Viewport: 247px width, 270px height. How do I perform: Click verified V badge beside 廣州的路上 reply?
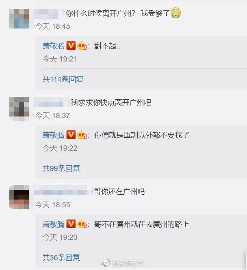pos(71,224)
